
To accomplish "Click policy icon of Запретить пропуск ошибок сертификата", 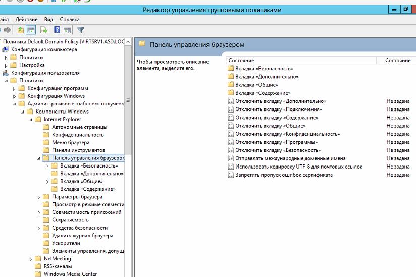I will (x=231, y=175).
